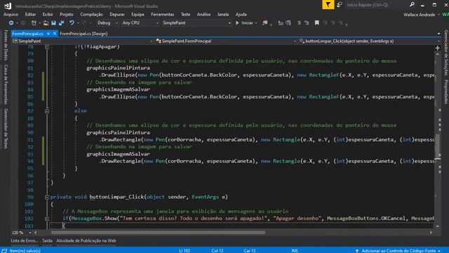Open the SimplePaint.FormPrincipal class dropdown
Viewport: 449px width, 253px height.
tap(226, 41)
